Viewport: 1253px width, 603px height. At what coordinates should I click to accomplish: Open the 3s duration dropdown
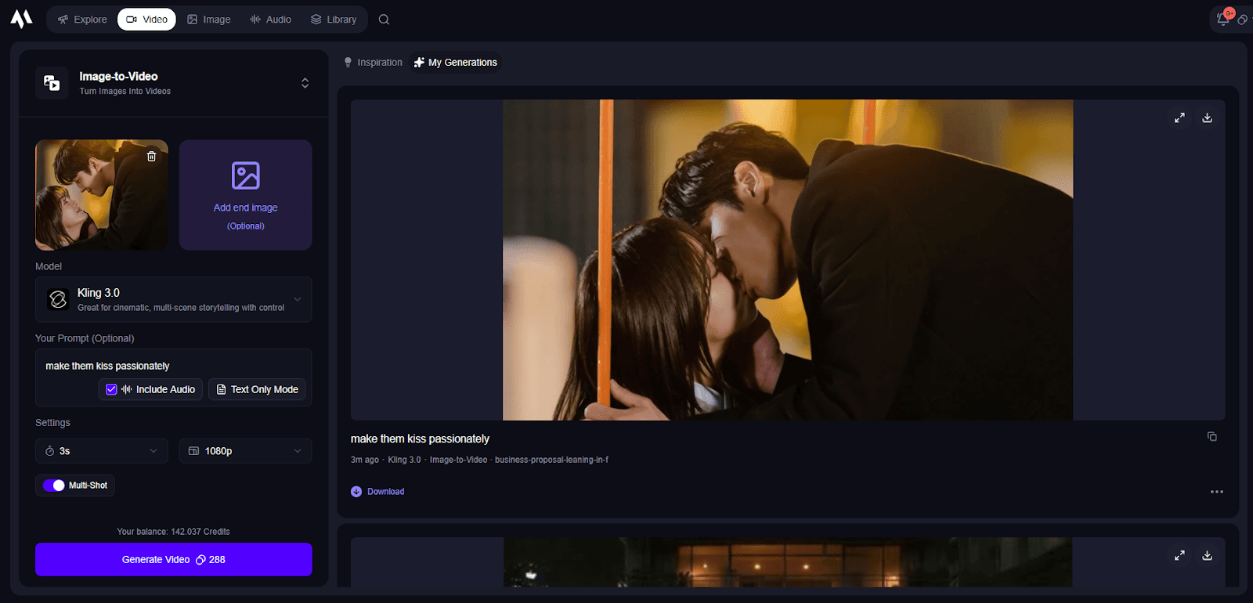coord(102,451)
